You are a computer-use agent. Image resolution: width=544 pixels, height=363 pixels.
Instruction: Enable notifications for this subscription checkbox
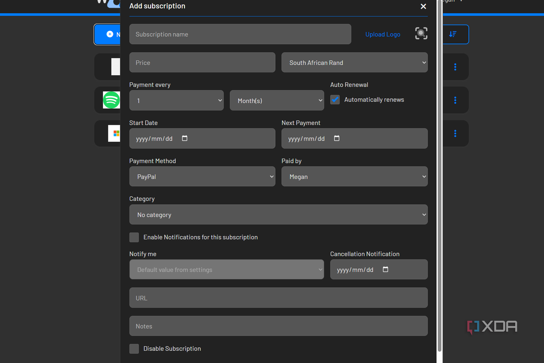(x=134, y=237)
